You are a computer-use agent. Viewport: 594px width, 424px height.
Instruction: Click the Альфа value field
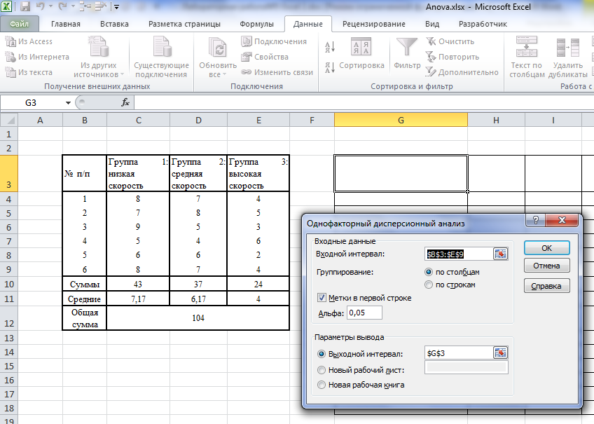point(364,313)
